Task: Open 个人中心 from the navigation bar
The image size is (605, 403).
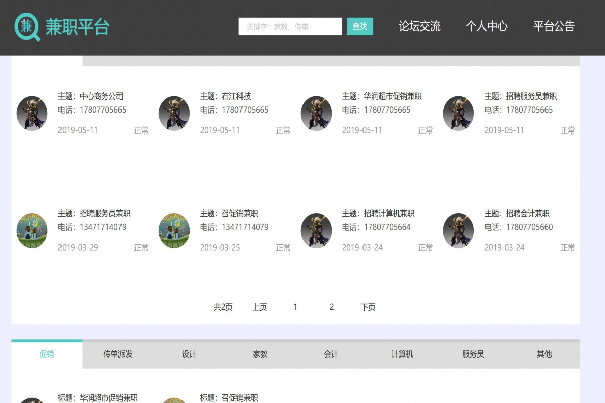Action: pos(487,26)
